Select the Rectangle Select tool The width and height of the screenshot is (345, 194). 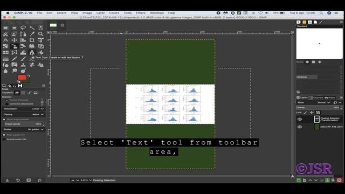5,28
